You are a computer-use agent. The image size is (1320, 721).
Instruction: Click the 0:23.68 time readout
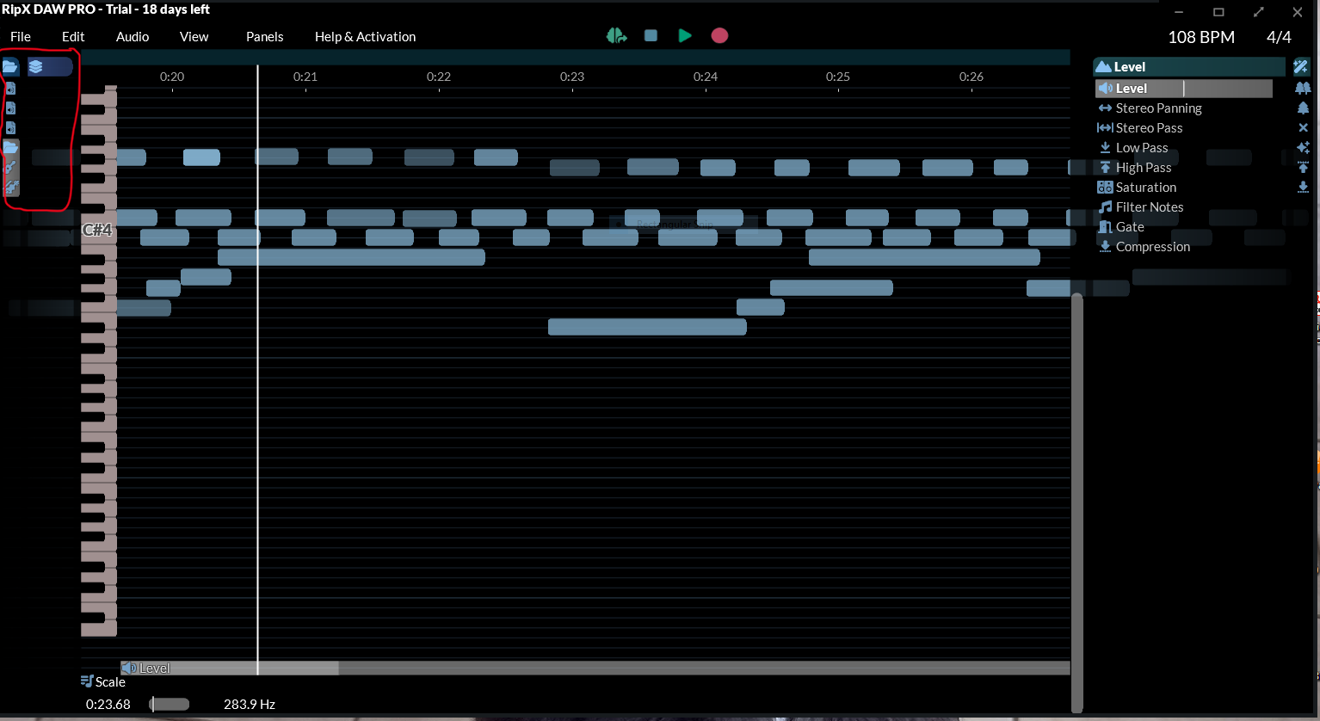[x=108, y=705]
